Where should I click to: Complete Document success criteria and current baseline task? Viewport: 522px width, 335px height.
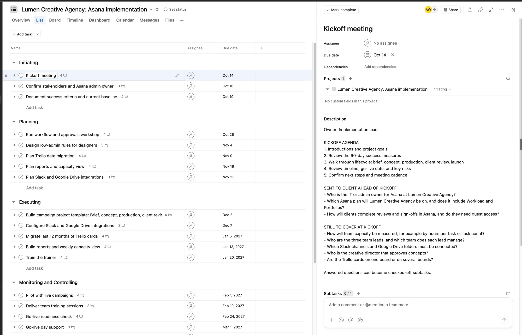21,97
